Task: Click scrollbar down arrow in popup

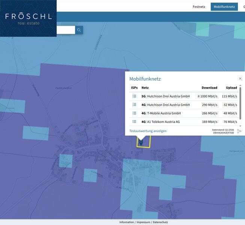Action: coord(240,126)
